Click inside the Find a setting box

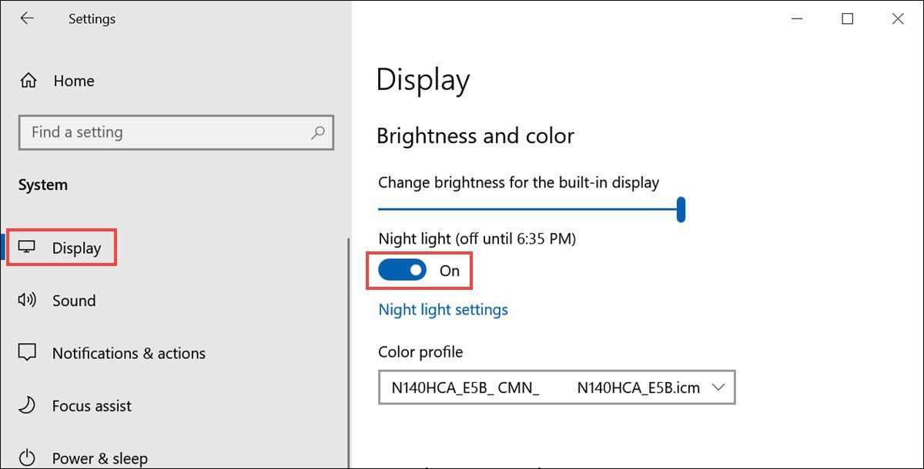pos(154,132)
